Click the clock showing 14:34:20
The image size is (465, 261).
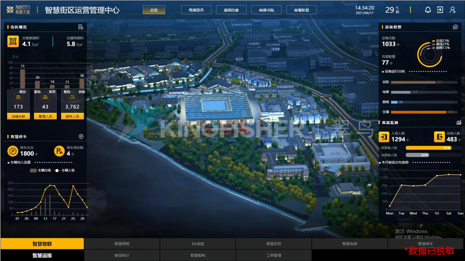tap(365, 8)
